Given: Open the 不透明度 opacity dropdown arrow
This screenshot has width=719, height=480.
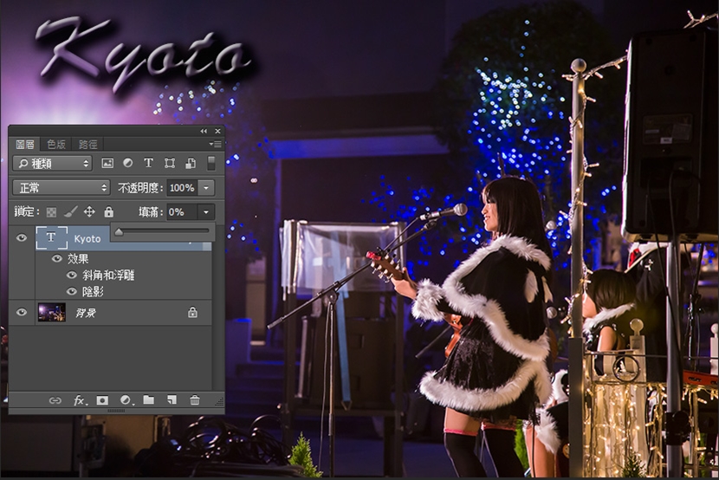Looking at the screenshot, I should [206, 187].
